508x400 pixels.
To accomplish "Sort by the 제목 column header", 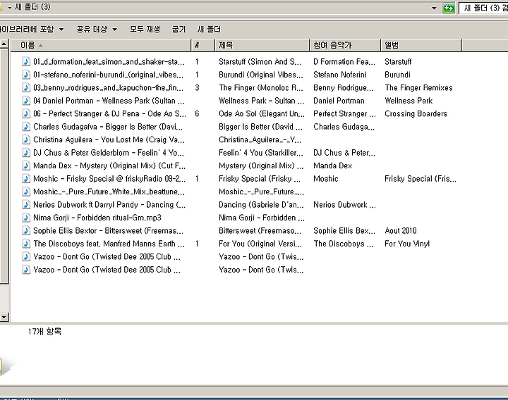I will (x=262, y=45).
